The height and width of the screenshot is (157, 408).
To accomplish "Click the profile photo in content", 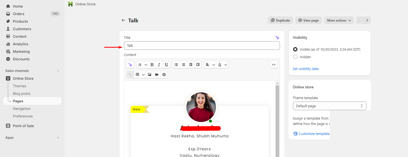I will pyautogui.click(x=201, y=107).
